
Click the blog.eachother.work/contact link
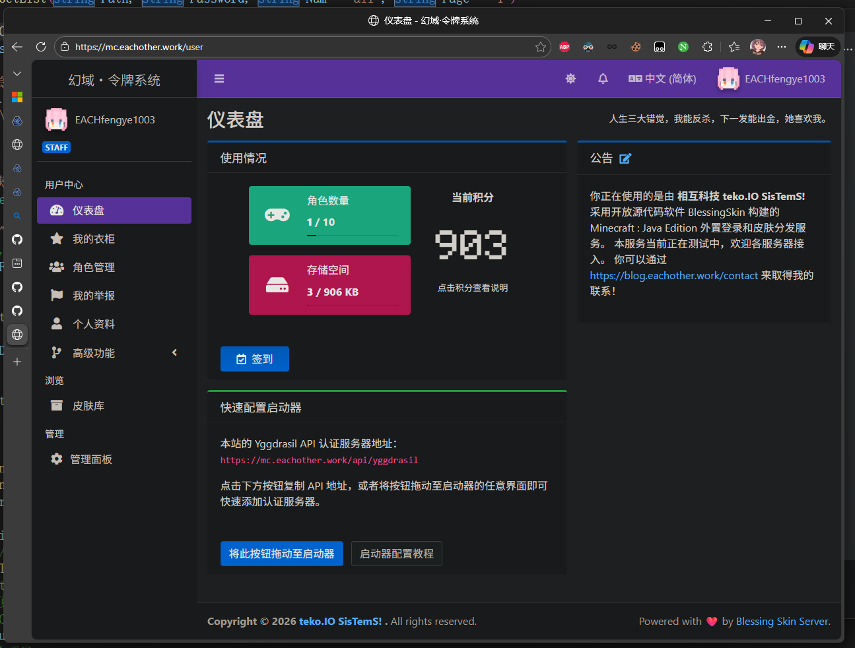(673, 275)
